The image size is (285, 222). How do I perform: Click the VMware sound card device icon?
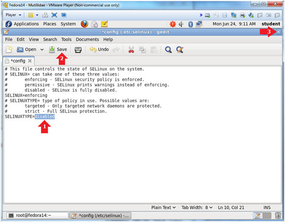click(251, 15)
